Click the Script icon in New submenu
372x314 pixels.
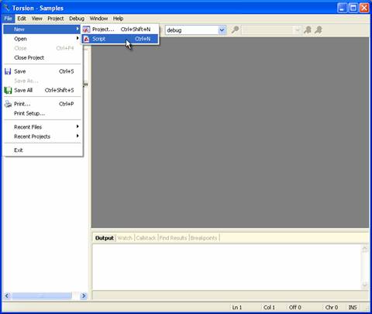click(87, 39)
